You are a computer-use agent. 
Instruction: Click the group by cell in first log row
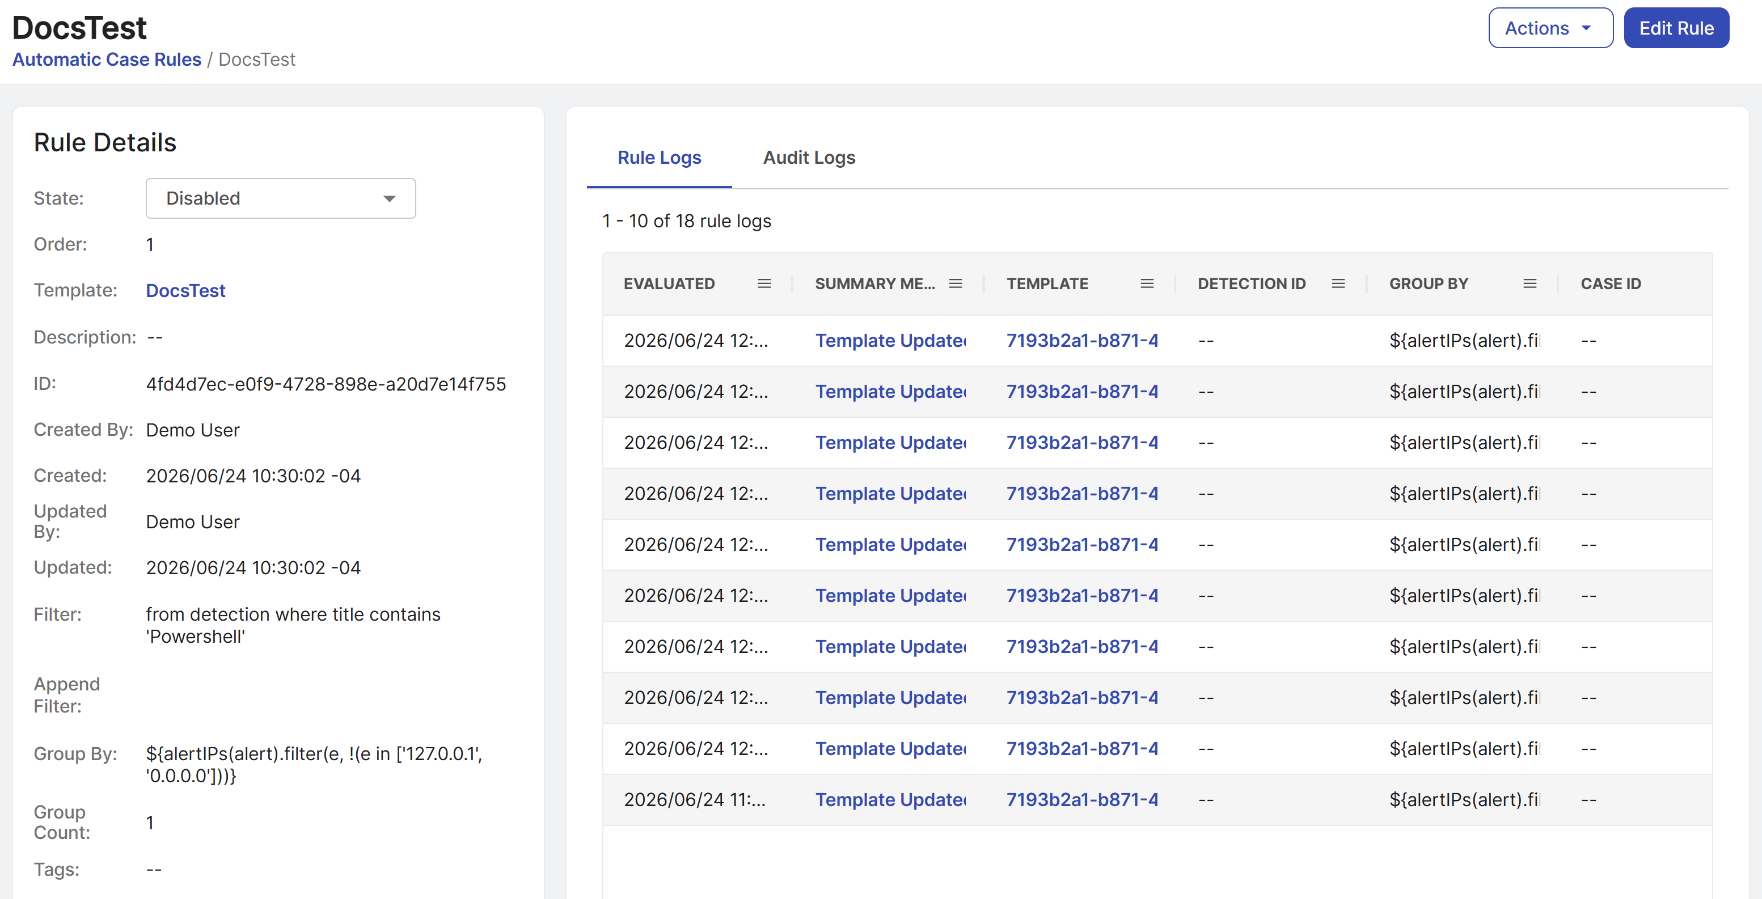[x=1464, y=341]
